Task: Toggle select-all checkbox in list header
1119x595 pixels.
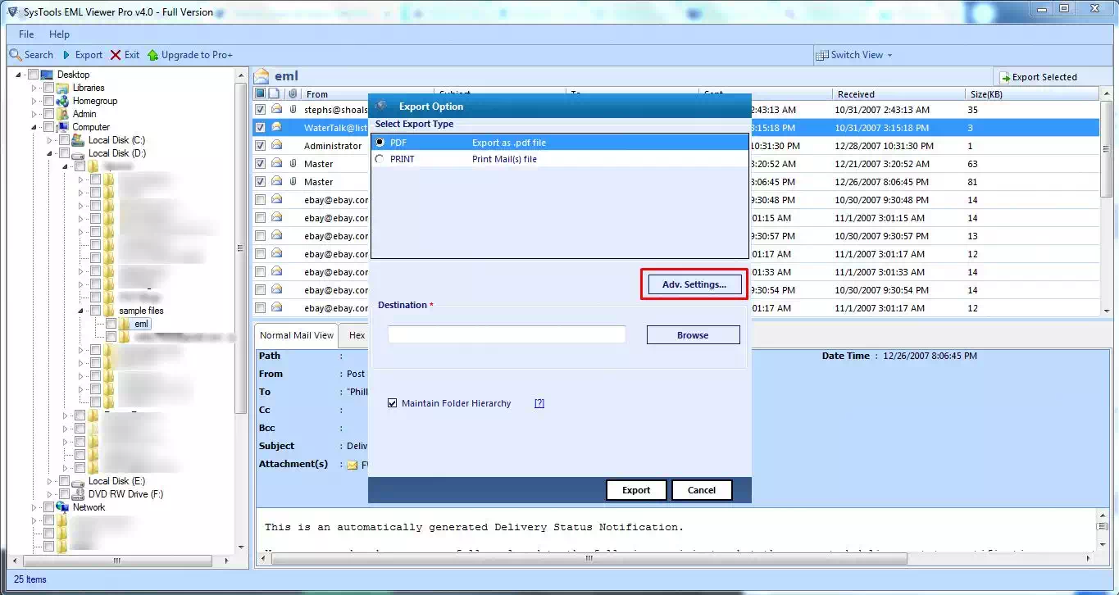Action: (x=260, y=93)
